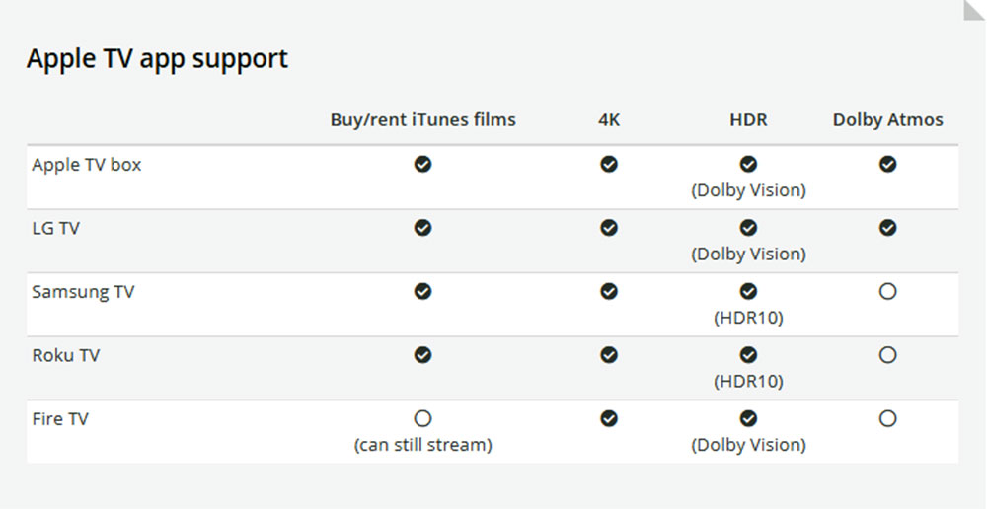Click LG TV Dolby Atmos checkmark
This screenshot has height=509, width=987.
[887, 228]
